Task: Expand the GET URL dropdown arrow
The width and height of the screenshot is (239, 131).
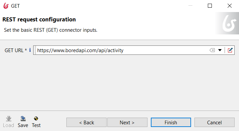Action: 220,50
